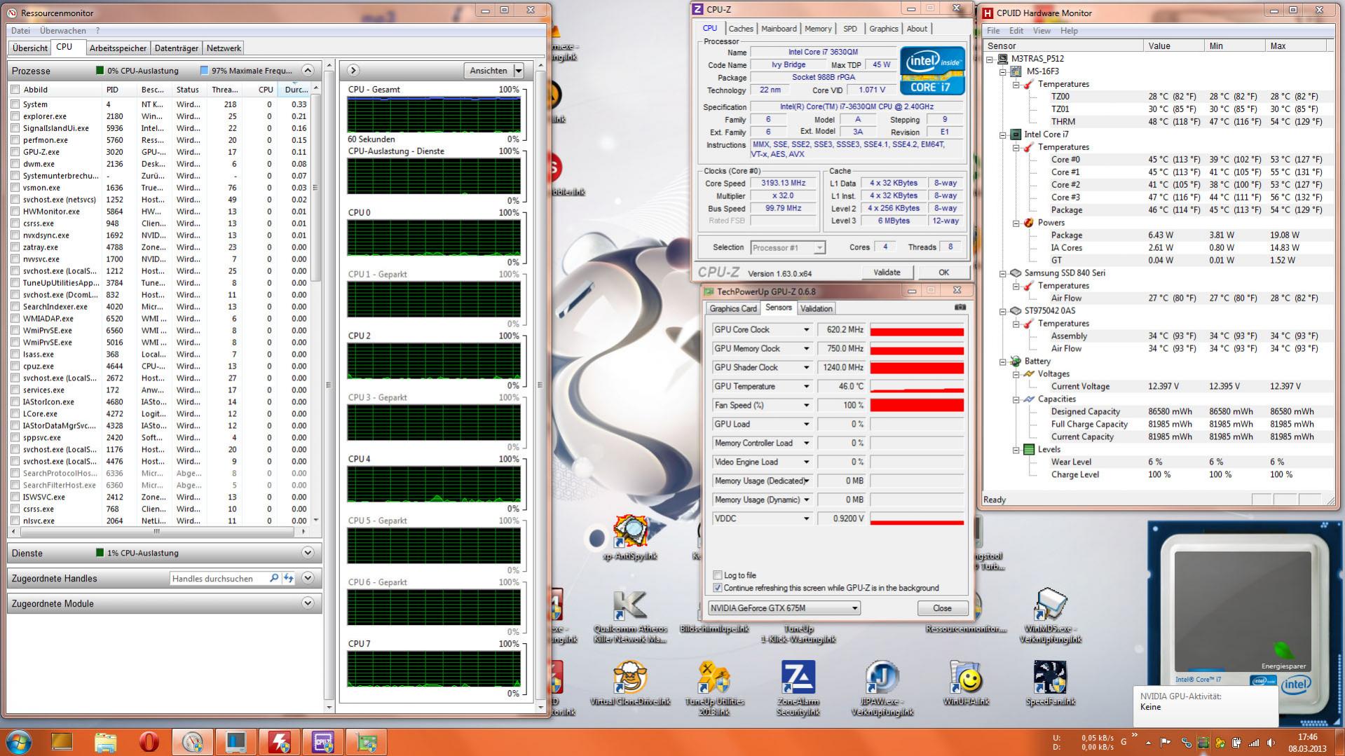Click the Ansichten button

[489, 71]
